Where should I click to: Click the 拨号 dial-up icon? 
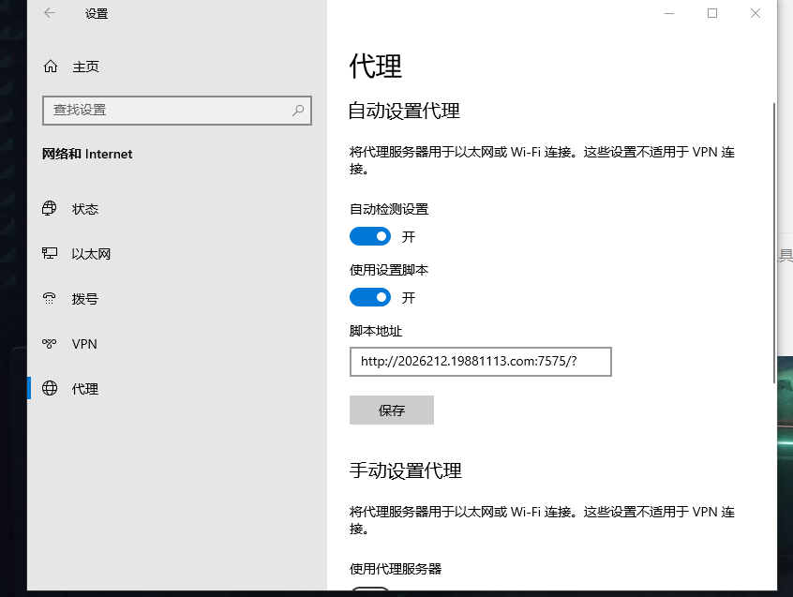click(x=50, y=298)
